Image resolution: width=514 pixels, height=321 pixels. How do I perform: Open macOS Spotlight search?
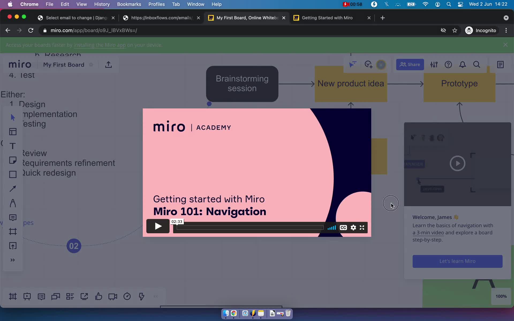[449, 4]
